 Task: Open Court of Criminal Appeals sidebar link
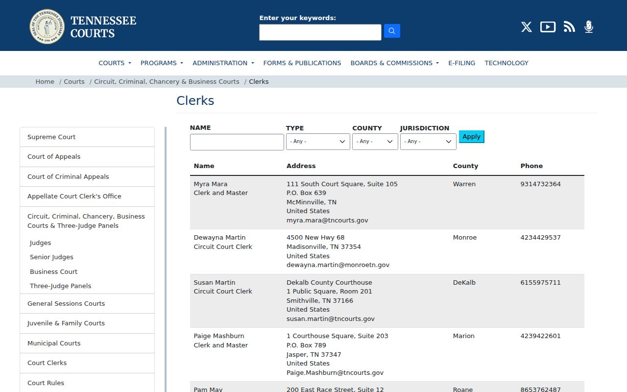(87, 177)
